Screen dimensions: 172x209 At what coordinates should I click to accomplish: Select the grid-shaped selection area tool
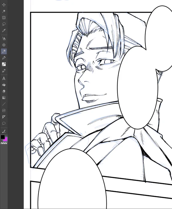pyautogui.click(x=4, y=18)
